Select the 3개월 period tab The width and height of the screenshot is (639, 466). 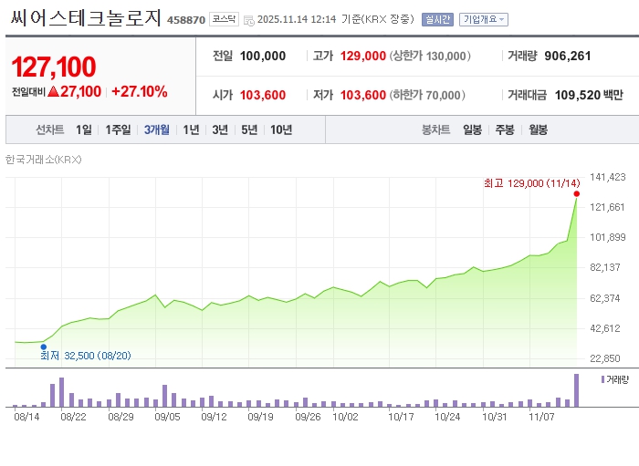[156, 130]
